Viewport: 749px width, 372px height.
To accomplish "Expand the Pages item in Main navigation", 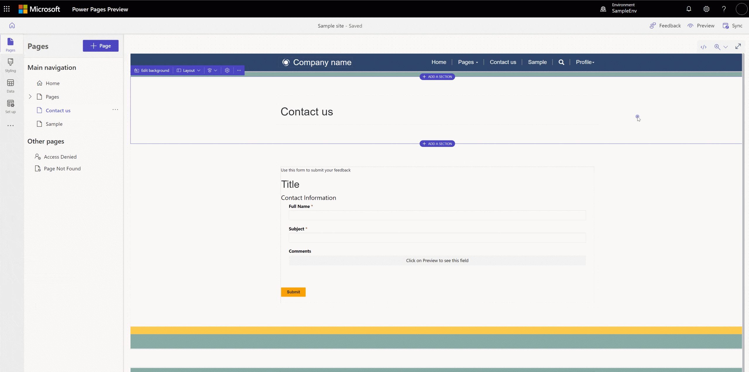I will [x=30, y=97].
